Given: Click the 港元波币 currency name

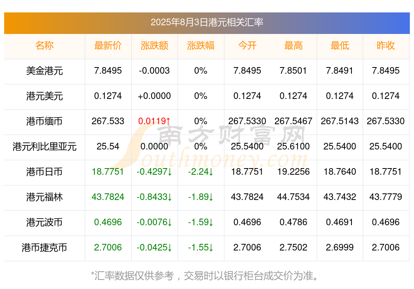Looking at the screenshot, I should click(44, 222).
